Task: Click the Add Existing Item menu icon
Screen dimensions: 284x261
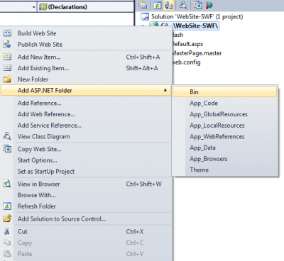Action: click(x=7, y=68)
